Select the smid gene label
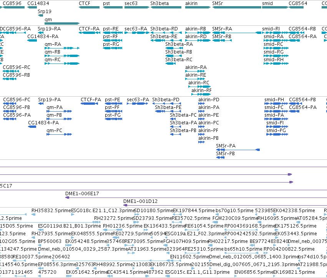The width and height of the screenshot is (327, 278). point(267,3)
